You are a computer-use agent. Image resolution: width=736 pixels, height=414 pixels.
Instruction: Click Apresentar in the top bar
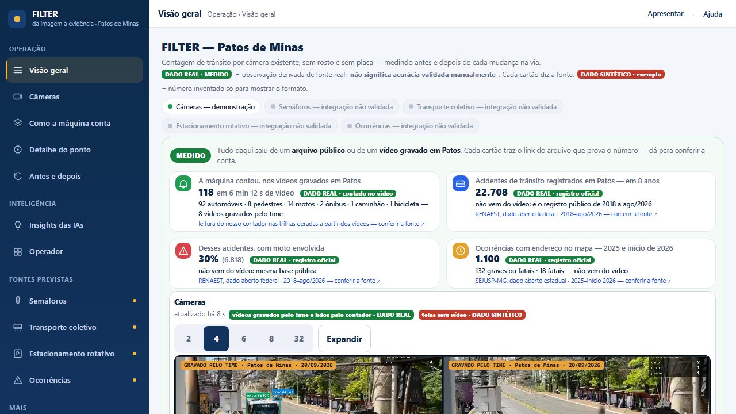coord(665,14)
